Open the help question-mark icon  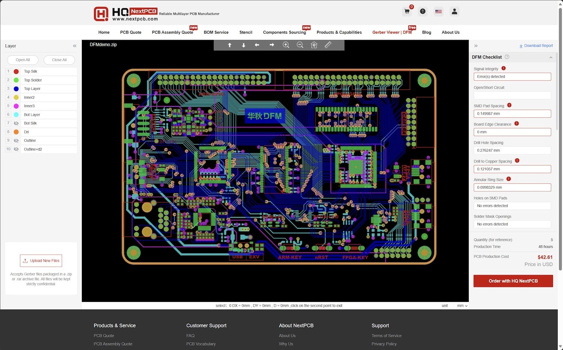coord(423,11)
